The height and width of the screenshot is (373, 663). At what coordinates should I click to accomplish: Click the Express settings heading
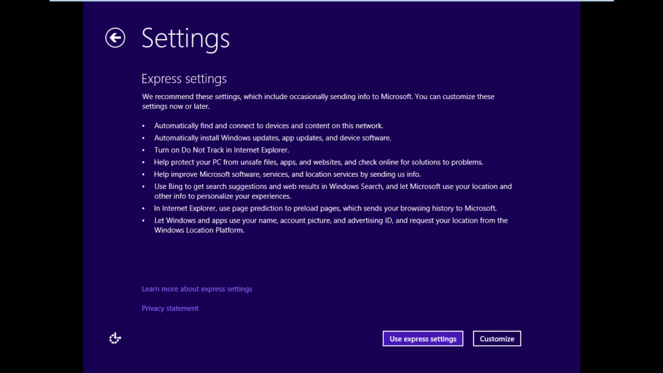184,79
